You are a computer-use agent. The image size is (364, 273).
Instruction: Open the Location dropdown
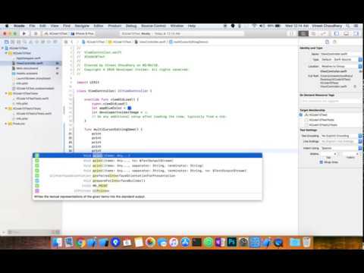coord(341,66)
